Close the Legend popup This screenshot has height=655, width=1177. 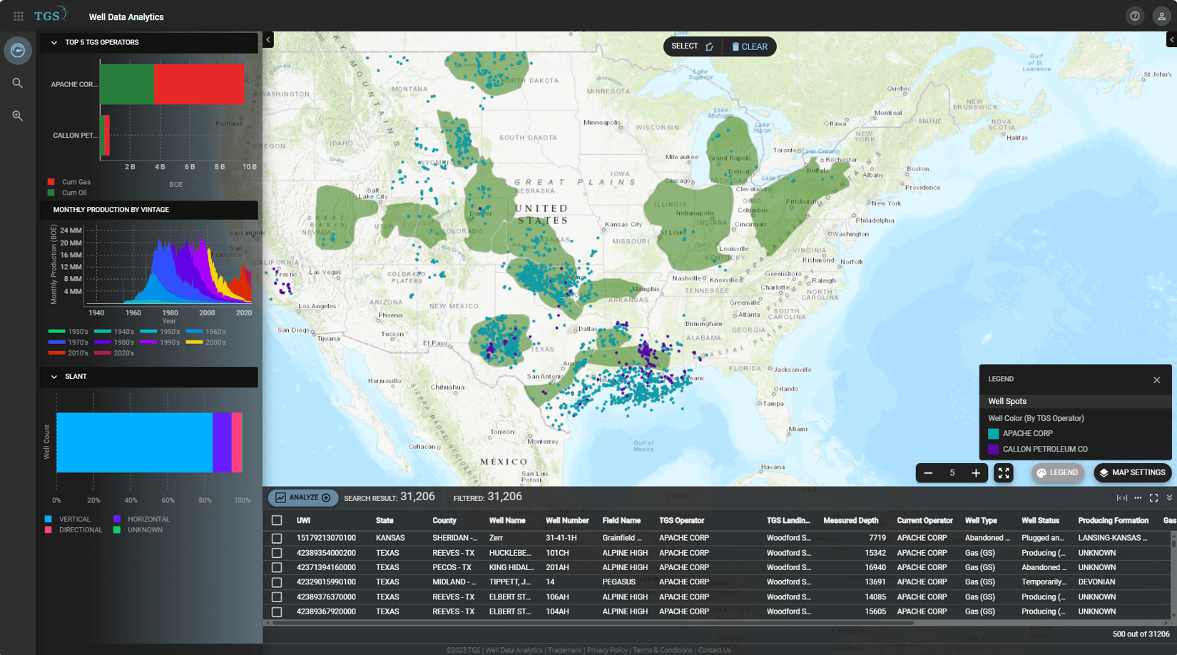(x=1156, y=380)
